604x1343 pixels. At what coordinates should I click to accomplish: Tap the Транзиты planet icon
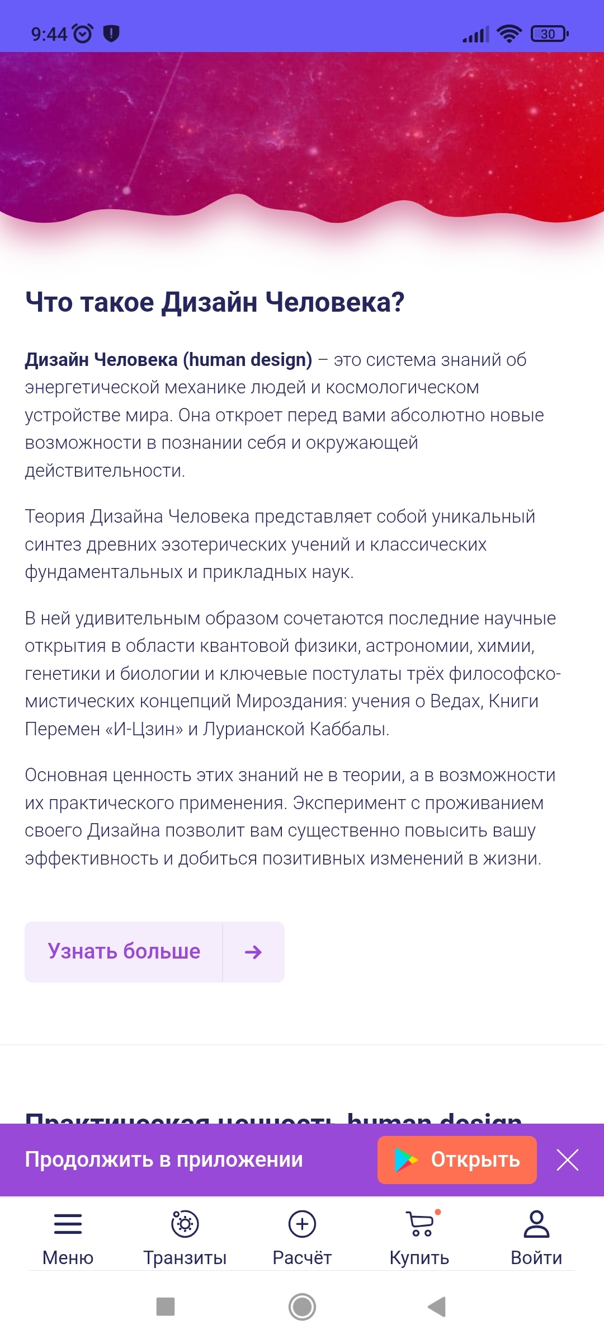pos(185,1224)
